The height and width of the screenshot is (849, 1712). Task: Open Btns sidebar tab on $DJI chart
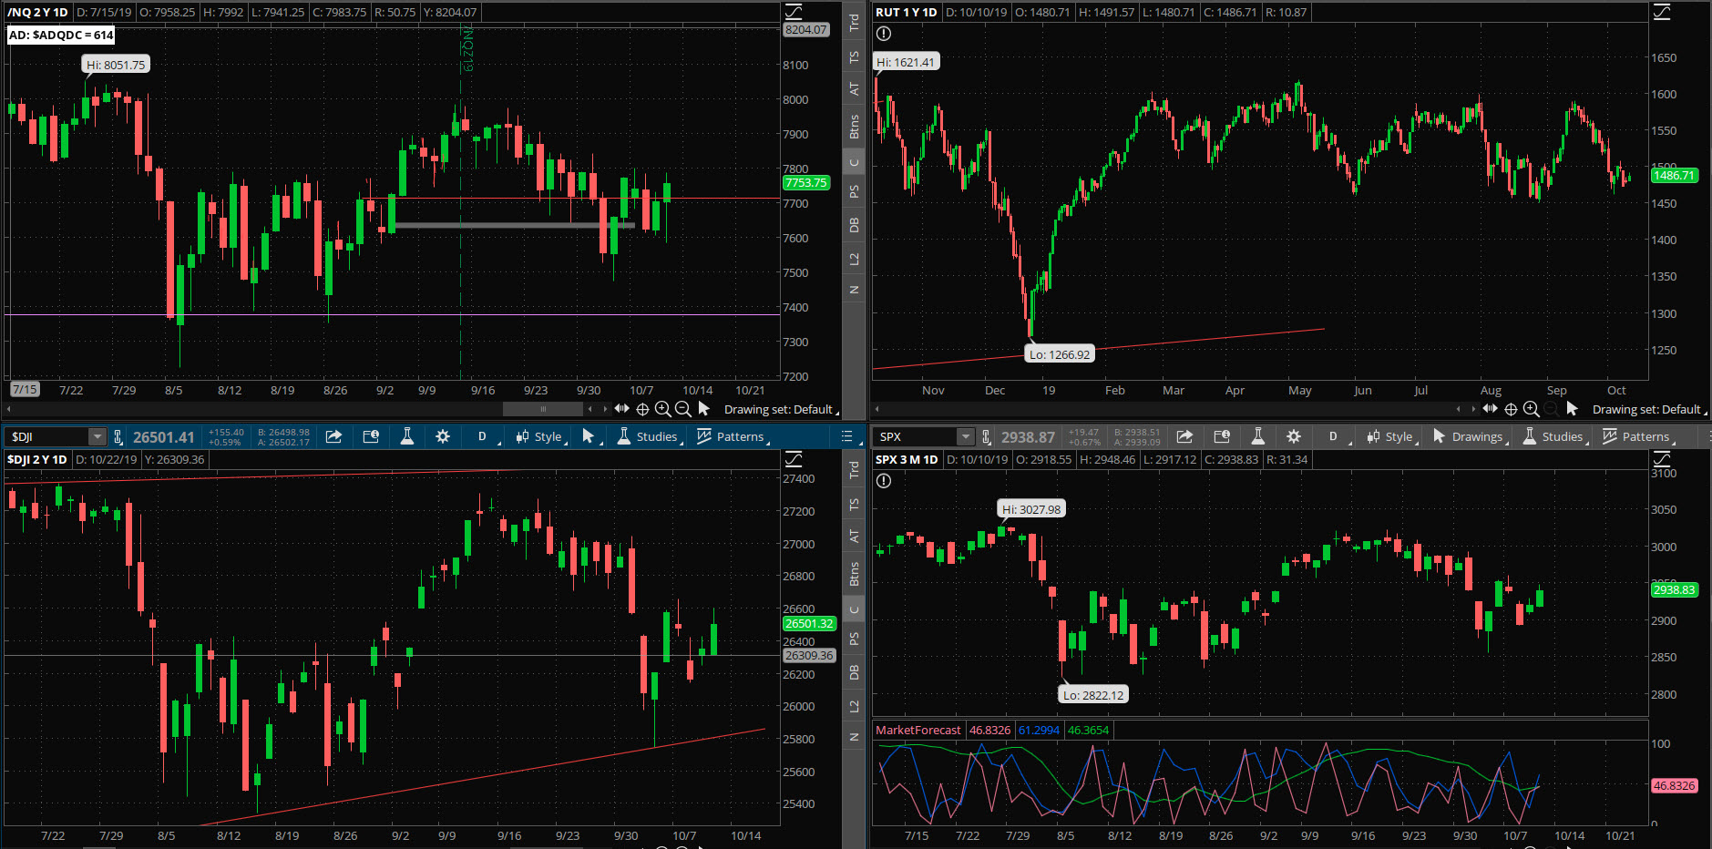coord(854,574)
